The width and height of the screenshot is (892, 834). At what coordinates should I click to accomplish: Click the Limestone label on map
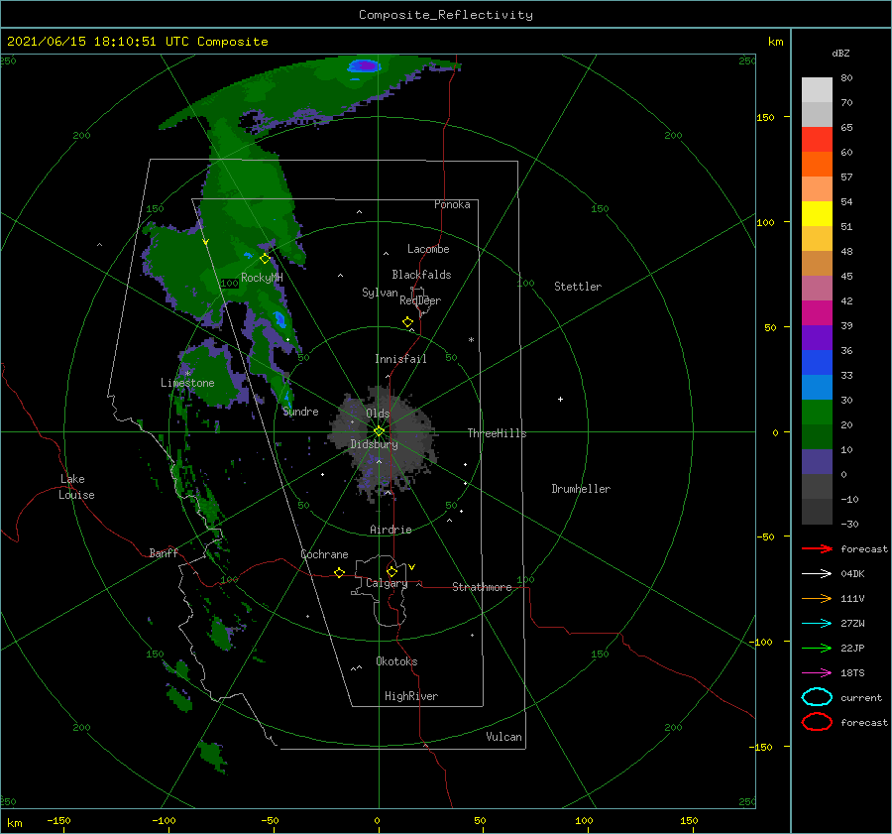pos(187,383)
